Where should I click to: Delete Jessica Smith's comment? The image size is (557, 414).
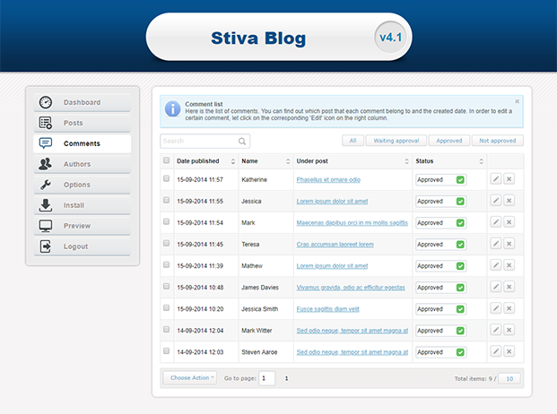(x=509, y=308)
